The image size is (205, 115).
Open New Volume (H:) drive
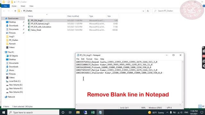point(16,92)
